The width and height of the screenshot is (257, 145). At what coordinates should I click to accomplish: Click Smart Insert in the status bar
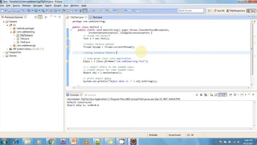pyautogui.click(x=175, y=135)
